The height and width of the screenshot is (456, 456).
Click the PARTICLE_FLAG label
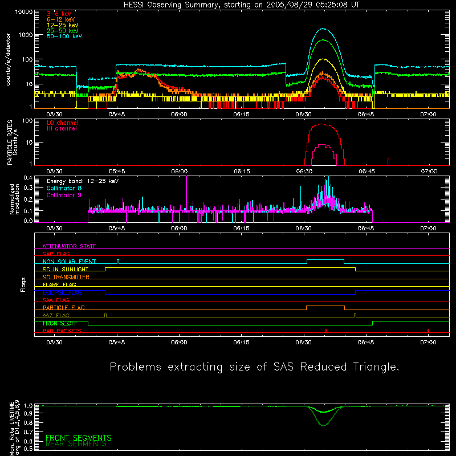coord(64,307)
